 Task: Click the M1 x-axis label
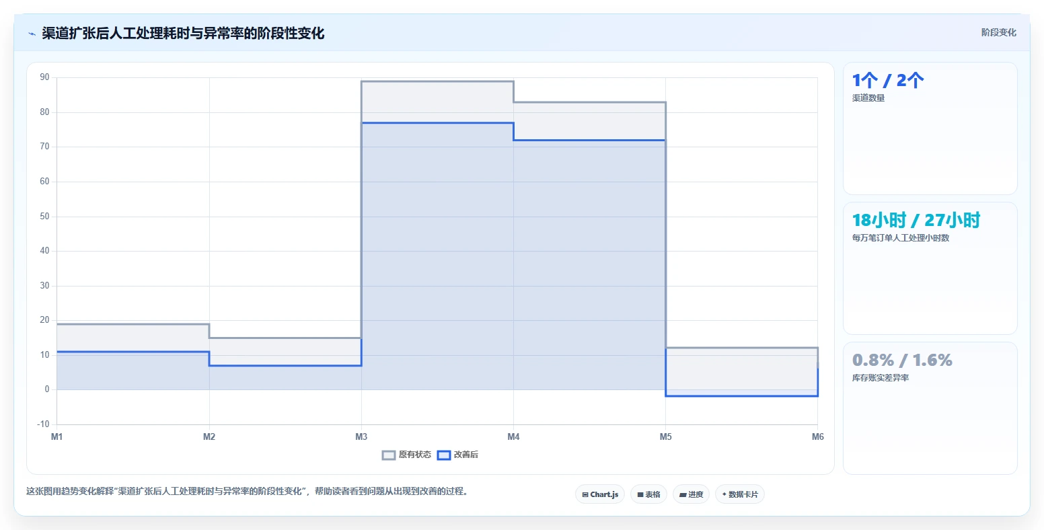[57, 437]
